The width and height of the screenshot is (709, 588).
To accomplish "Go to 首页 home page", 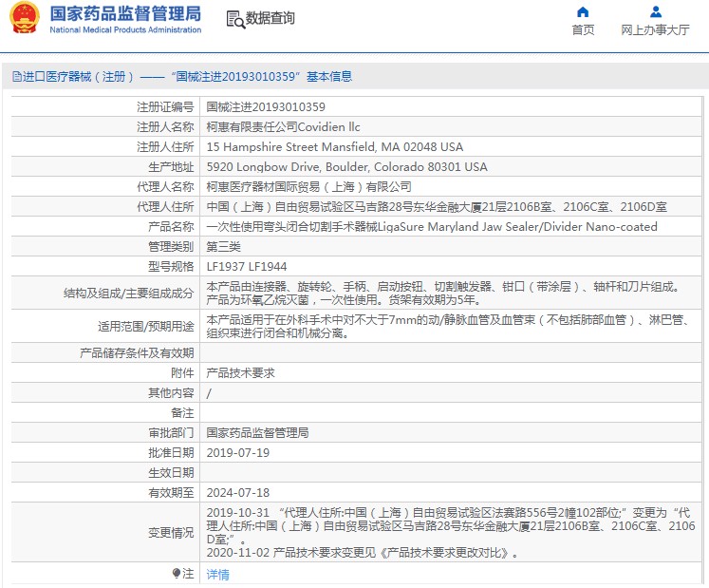I will tap(583, 29).
